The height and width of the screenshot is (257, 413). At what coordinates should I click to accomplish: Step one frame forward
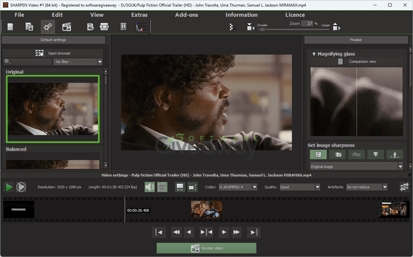[x=224, y=232]
